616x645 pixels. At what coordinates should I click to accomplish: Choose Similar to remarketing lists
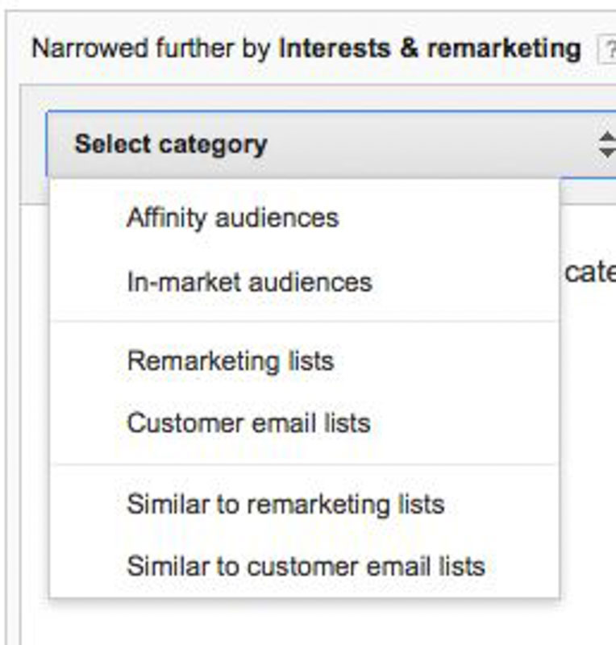tap(285, 505)
